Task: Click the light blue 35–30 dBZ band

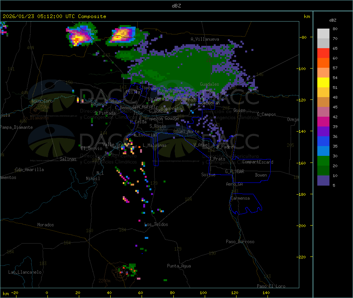Action: [323, 151]
